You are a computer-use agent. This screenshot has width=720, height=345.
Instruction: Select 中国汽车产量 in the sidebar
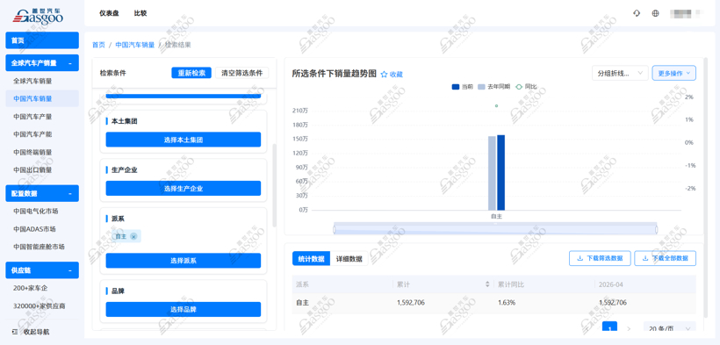pyautogui.click(x=42, y=116)
